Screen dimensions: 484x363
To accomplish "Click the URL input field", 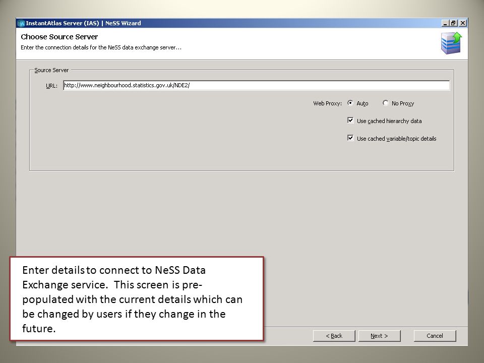I will (x=256, y=86).
